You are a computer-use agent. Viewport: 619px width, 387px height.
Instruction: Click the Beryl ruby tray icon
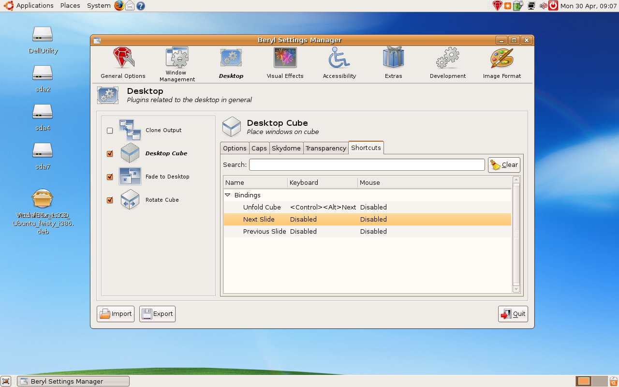[x=497, y=6]
